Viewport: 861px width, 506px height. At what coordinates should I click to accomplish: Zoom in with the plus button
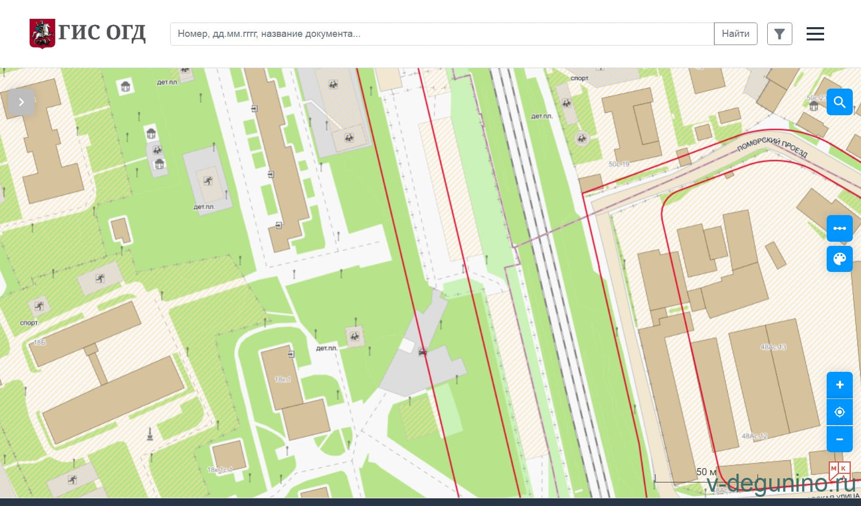(x=839, y=385)
